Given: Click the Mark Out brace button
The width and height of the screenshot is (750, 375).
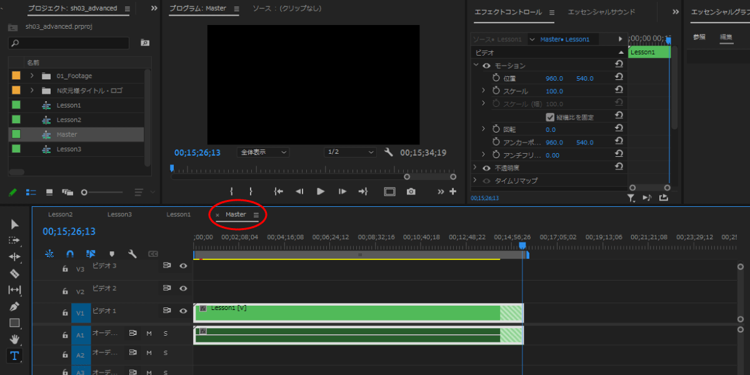Looking at the screenshot, I should tap(251, 191).
